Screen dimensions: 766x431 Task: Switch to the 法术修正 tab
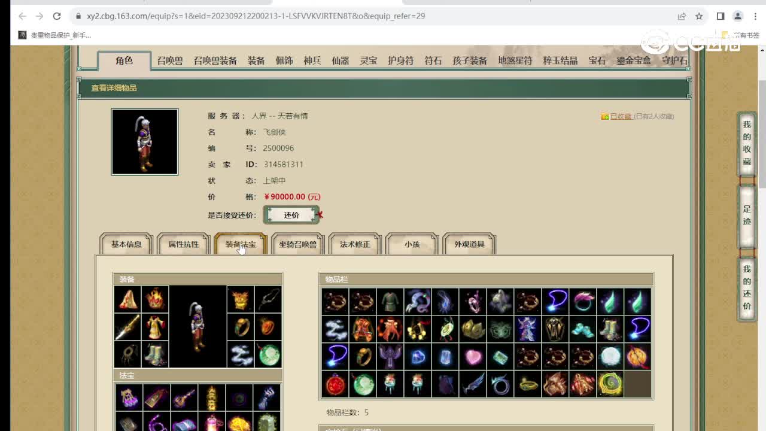(x=355, y=244)
